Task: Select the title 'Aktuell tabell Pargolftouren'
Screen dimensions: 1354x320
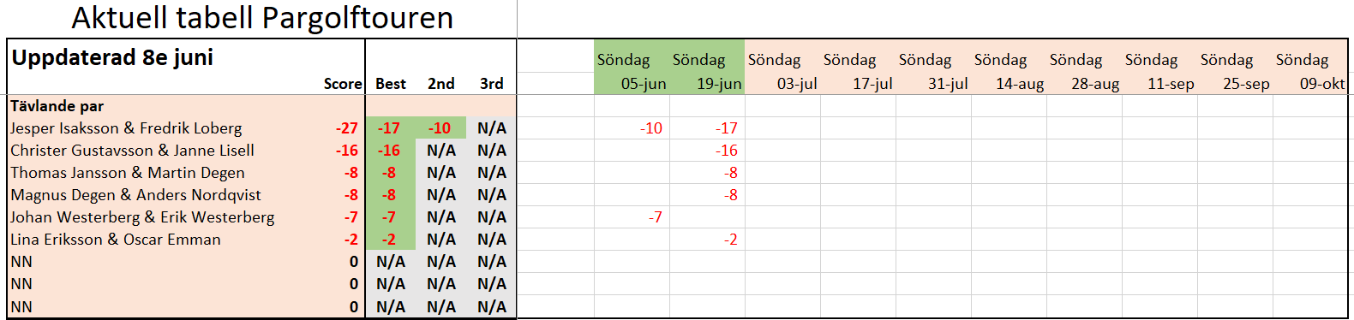Action: pos(262,18)
